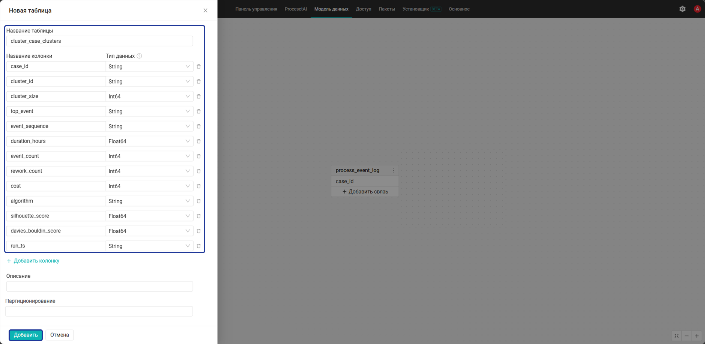Edit the duration_hours column name field
The image size is (705, 344).
click(x=56, y=141)
